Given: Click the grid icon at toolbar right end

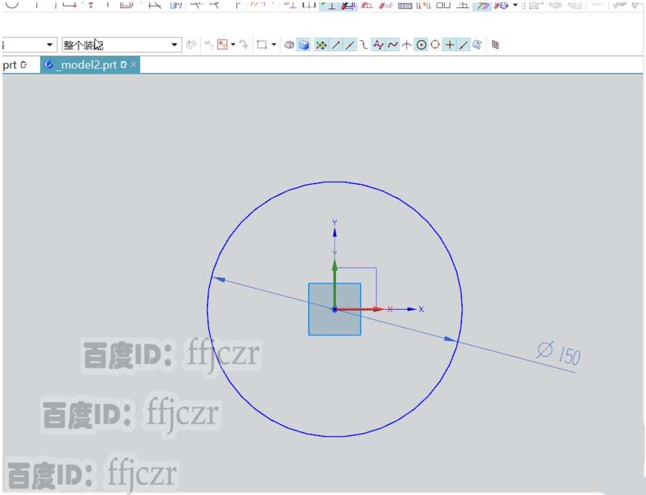Looking at the screenshot, I should (495, 45).
